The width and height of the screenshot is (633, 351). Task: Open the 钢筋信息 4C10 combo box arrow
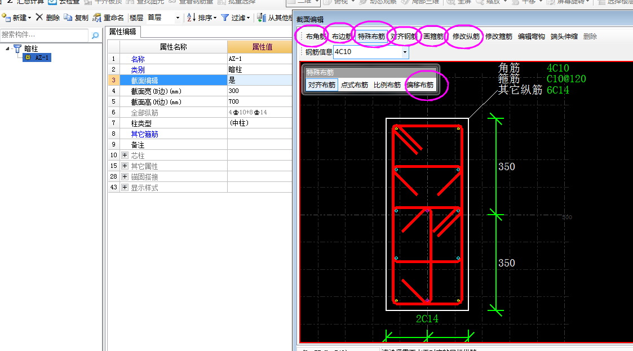point(405,52)
